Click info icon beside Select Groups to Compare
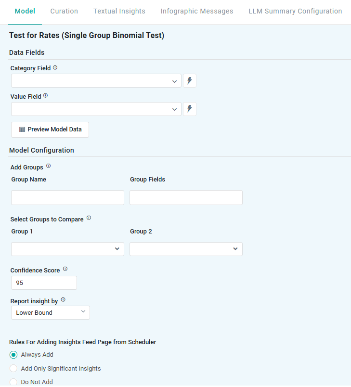 tap(89, 218)
